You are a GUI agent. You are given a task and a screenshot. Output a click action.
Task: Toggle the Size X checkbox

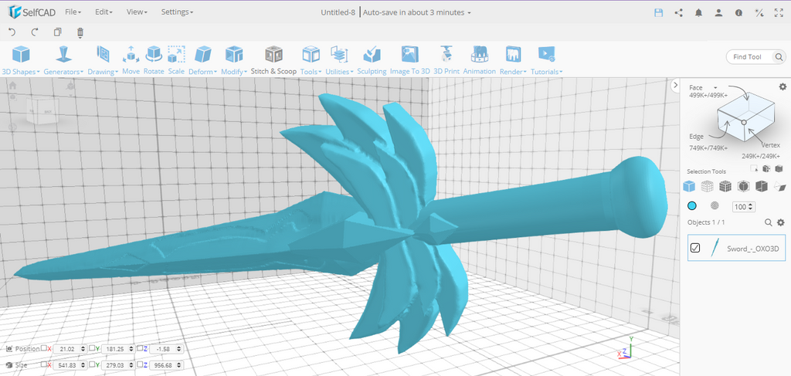[x=44, y=364]
